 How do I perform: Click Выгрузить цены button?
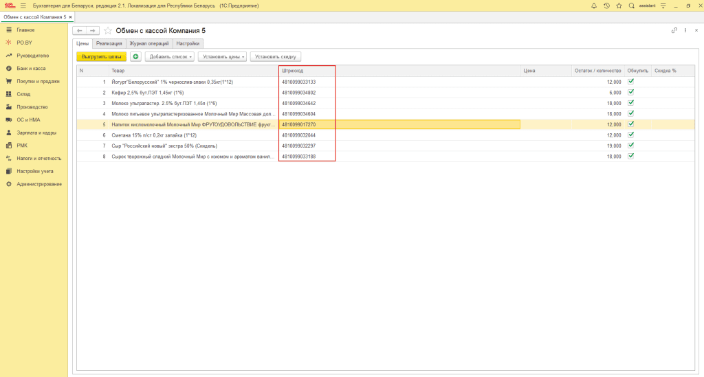click(x=102, y=56)
